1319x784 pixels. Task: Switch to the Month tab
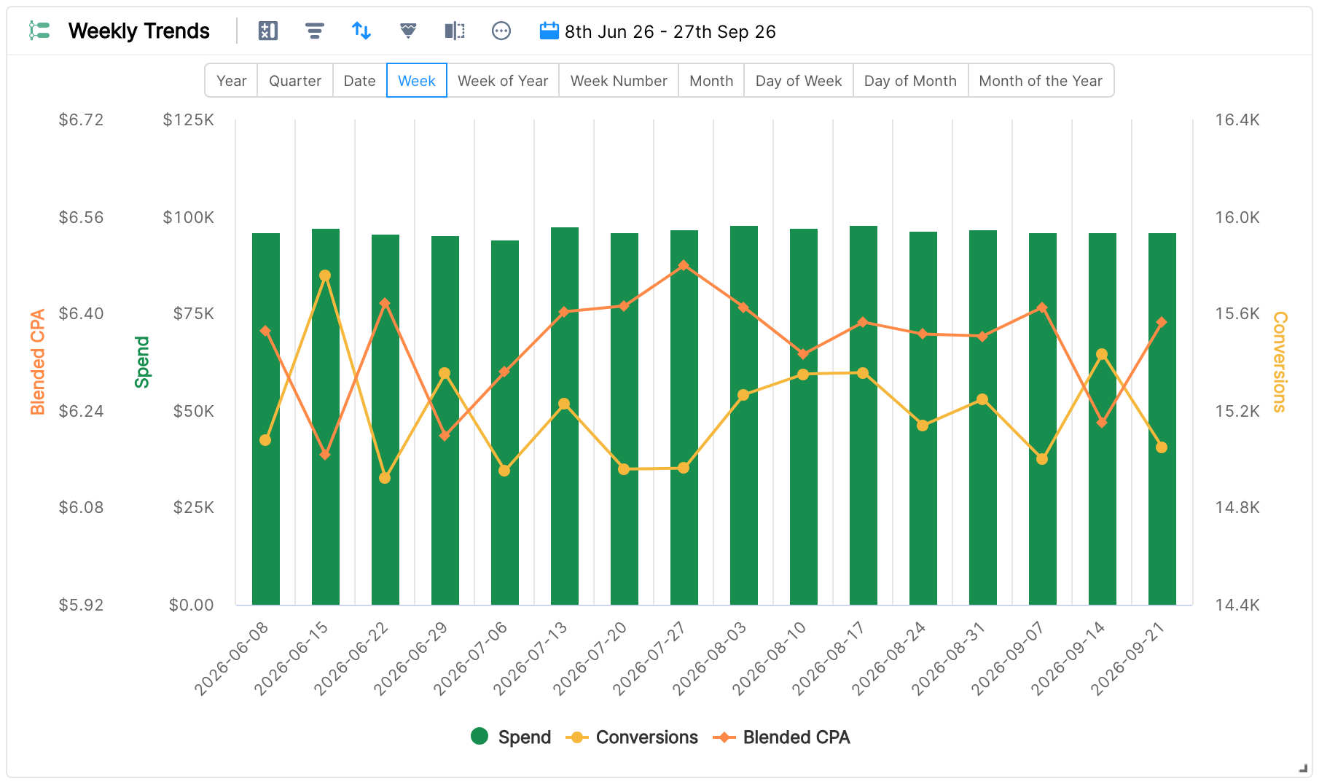[711, 81]
